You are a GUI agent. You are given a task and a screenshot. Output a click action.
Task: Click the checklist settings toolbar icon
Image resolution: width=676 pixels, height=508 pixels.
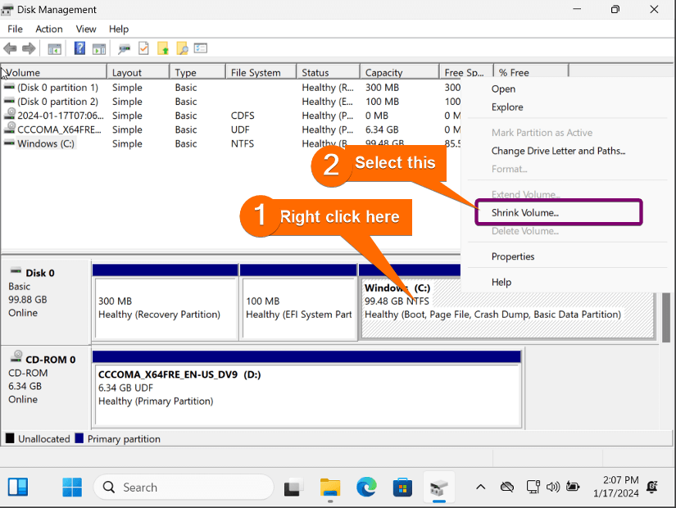(201, 48)
